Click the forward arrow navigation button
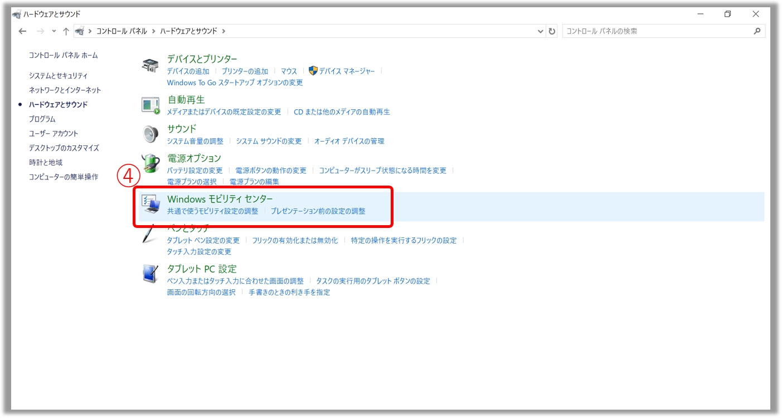The height and width of the screenshot is (418, 782). point(40,31)
